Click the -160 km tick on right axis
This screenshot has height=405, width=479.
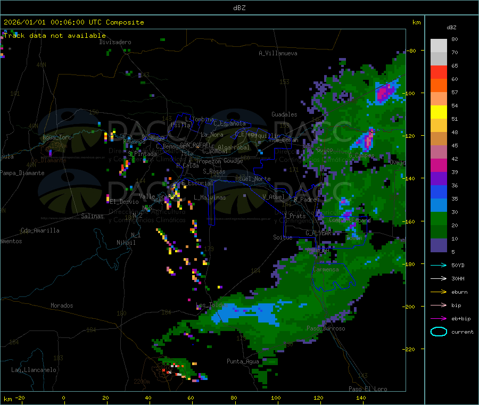click(410, 221)
